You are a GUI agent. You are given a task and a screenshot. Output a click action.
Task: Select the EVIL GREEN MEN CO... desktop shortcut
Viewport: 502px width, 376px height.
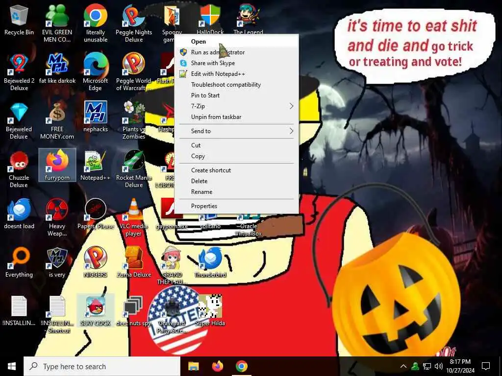pos(57,23)
